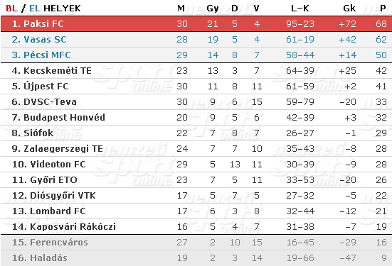This screenshot has height=266, width=392.
Task: Select the Paksi FC row
Action: [x=196, y=24]
